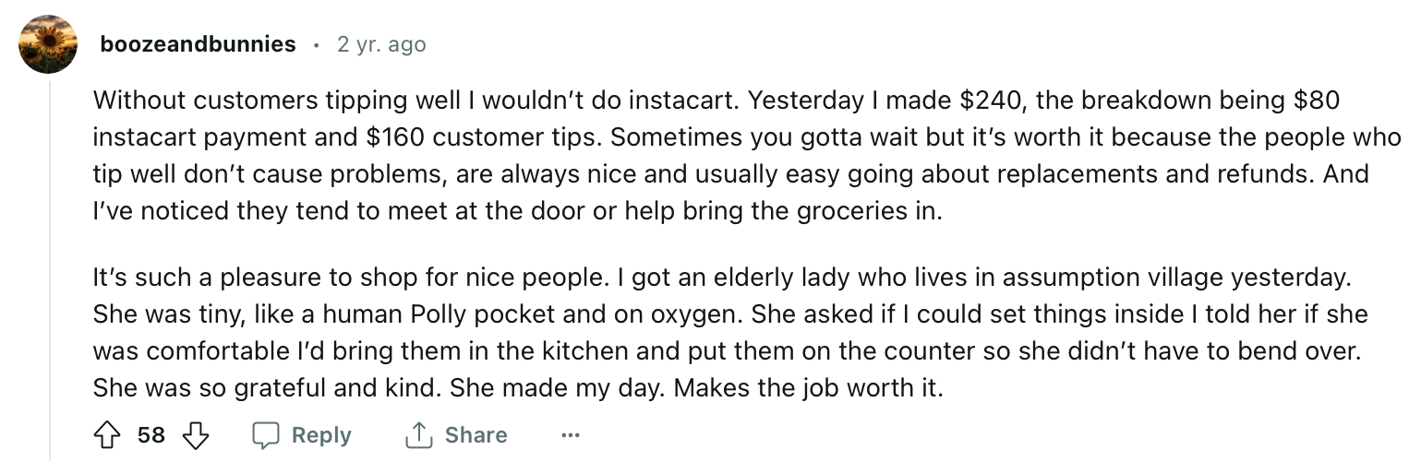Click the paragraph starting 'It's such a pleasure'
Image resolution: width=1409 pixels, height=461 pixels.
[729, 333]
